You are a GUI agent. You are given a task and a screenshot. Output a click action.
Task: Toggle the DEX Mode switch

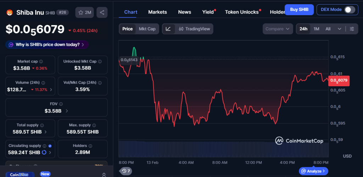[349, 10]
